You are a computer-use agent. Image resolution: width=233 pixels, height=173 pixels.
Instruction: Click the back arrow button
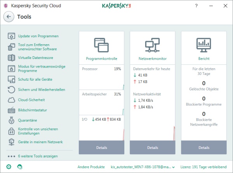click(x=9, y=17)
